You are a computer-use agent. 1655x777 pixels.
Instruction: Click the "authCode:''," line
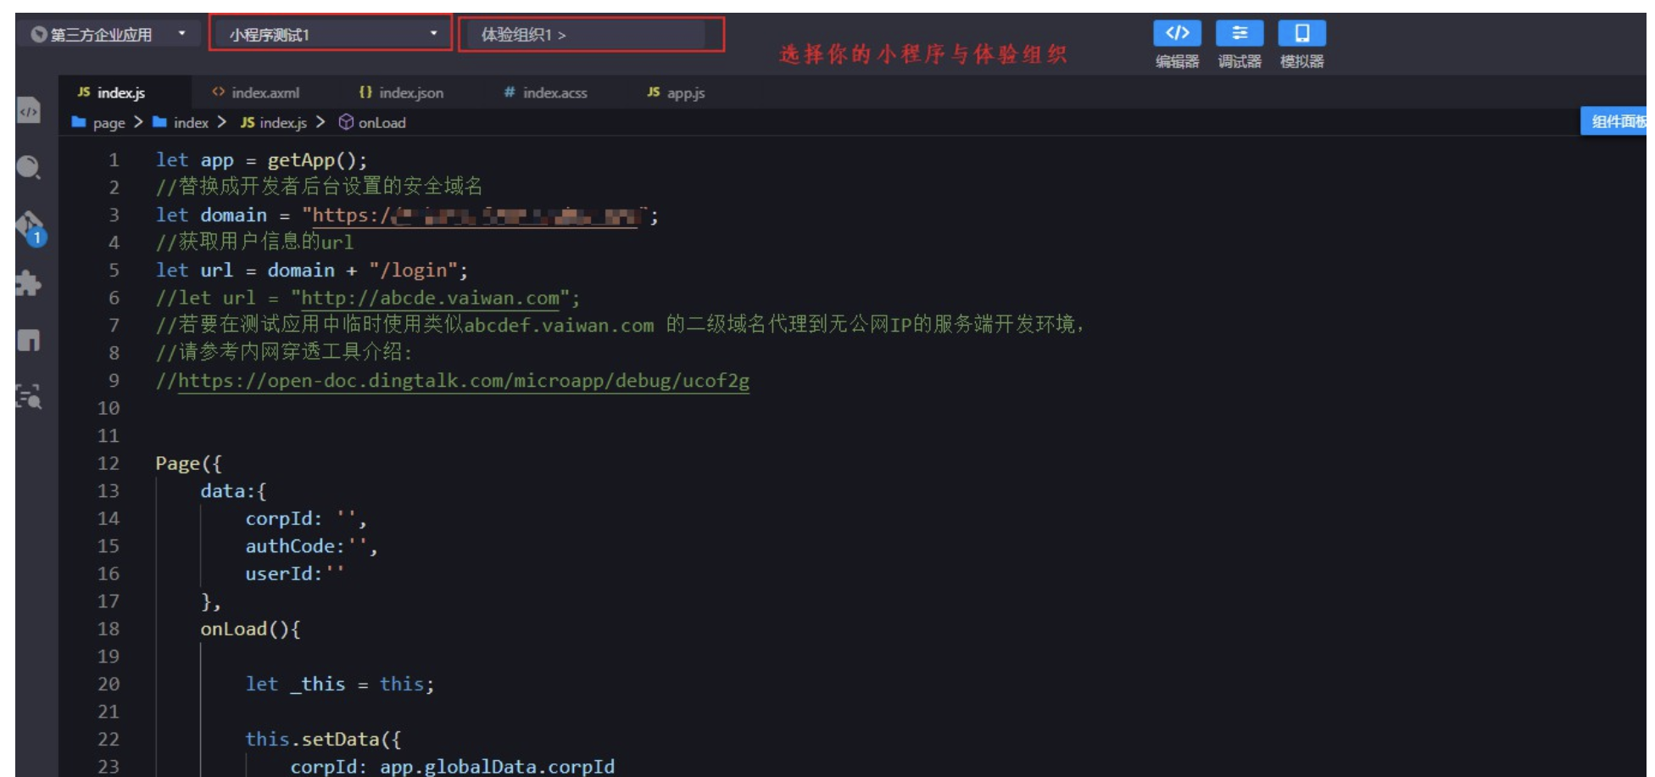tap(311, 546)
